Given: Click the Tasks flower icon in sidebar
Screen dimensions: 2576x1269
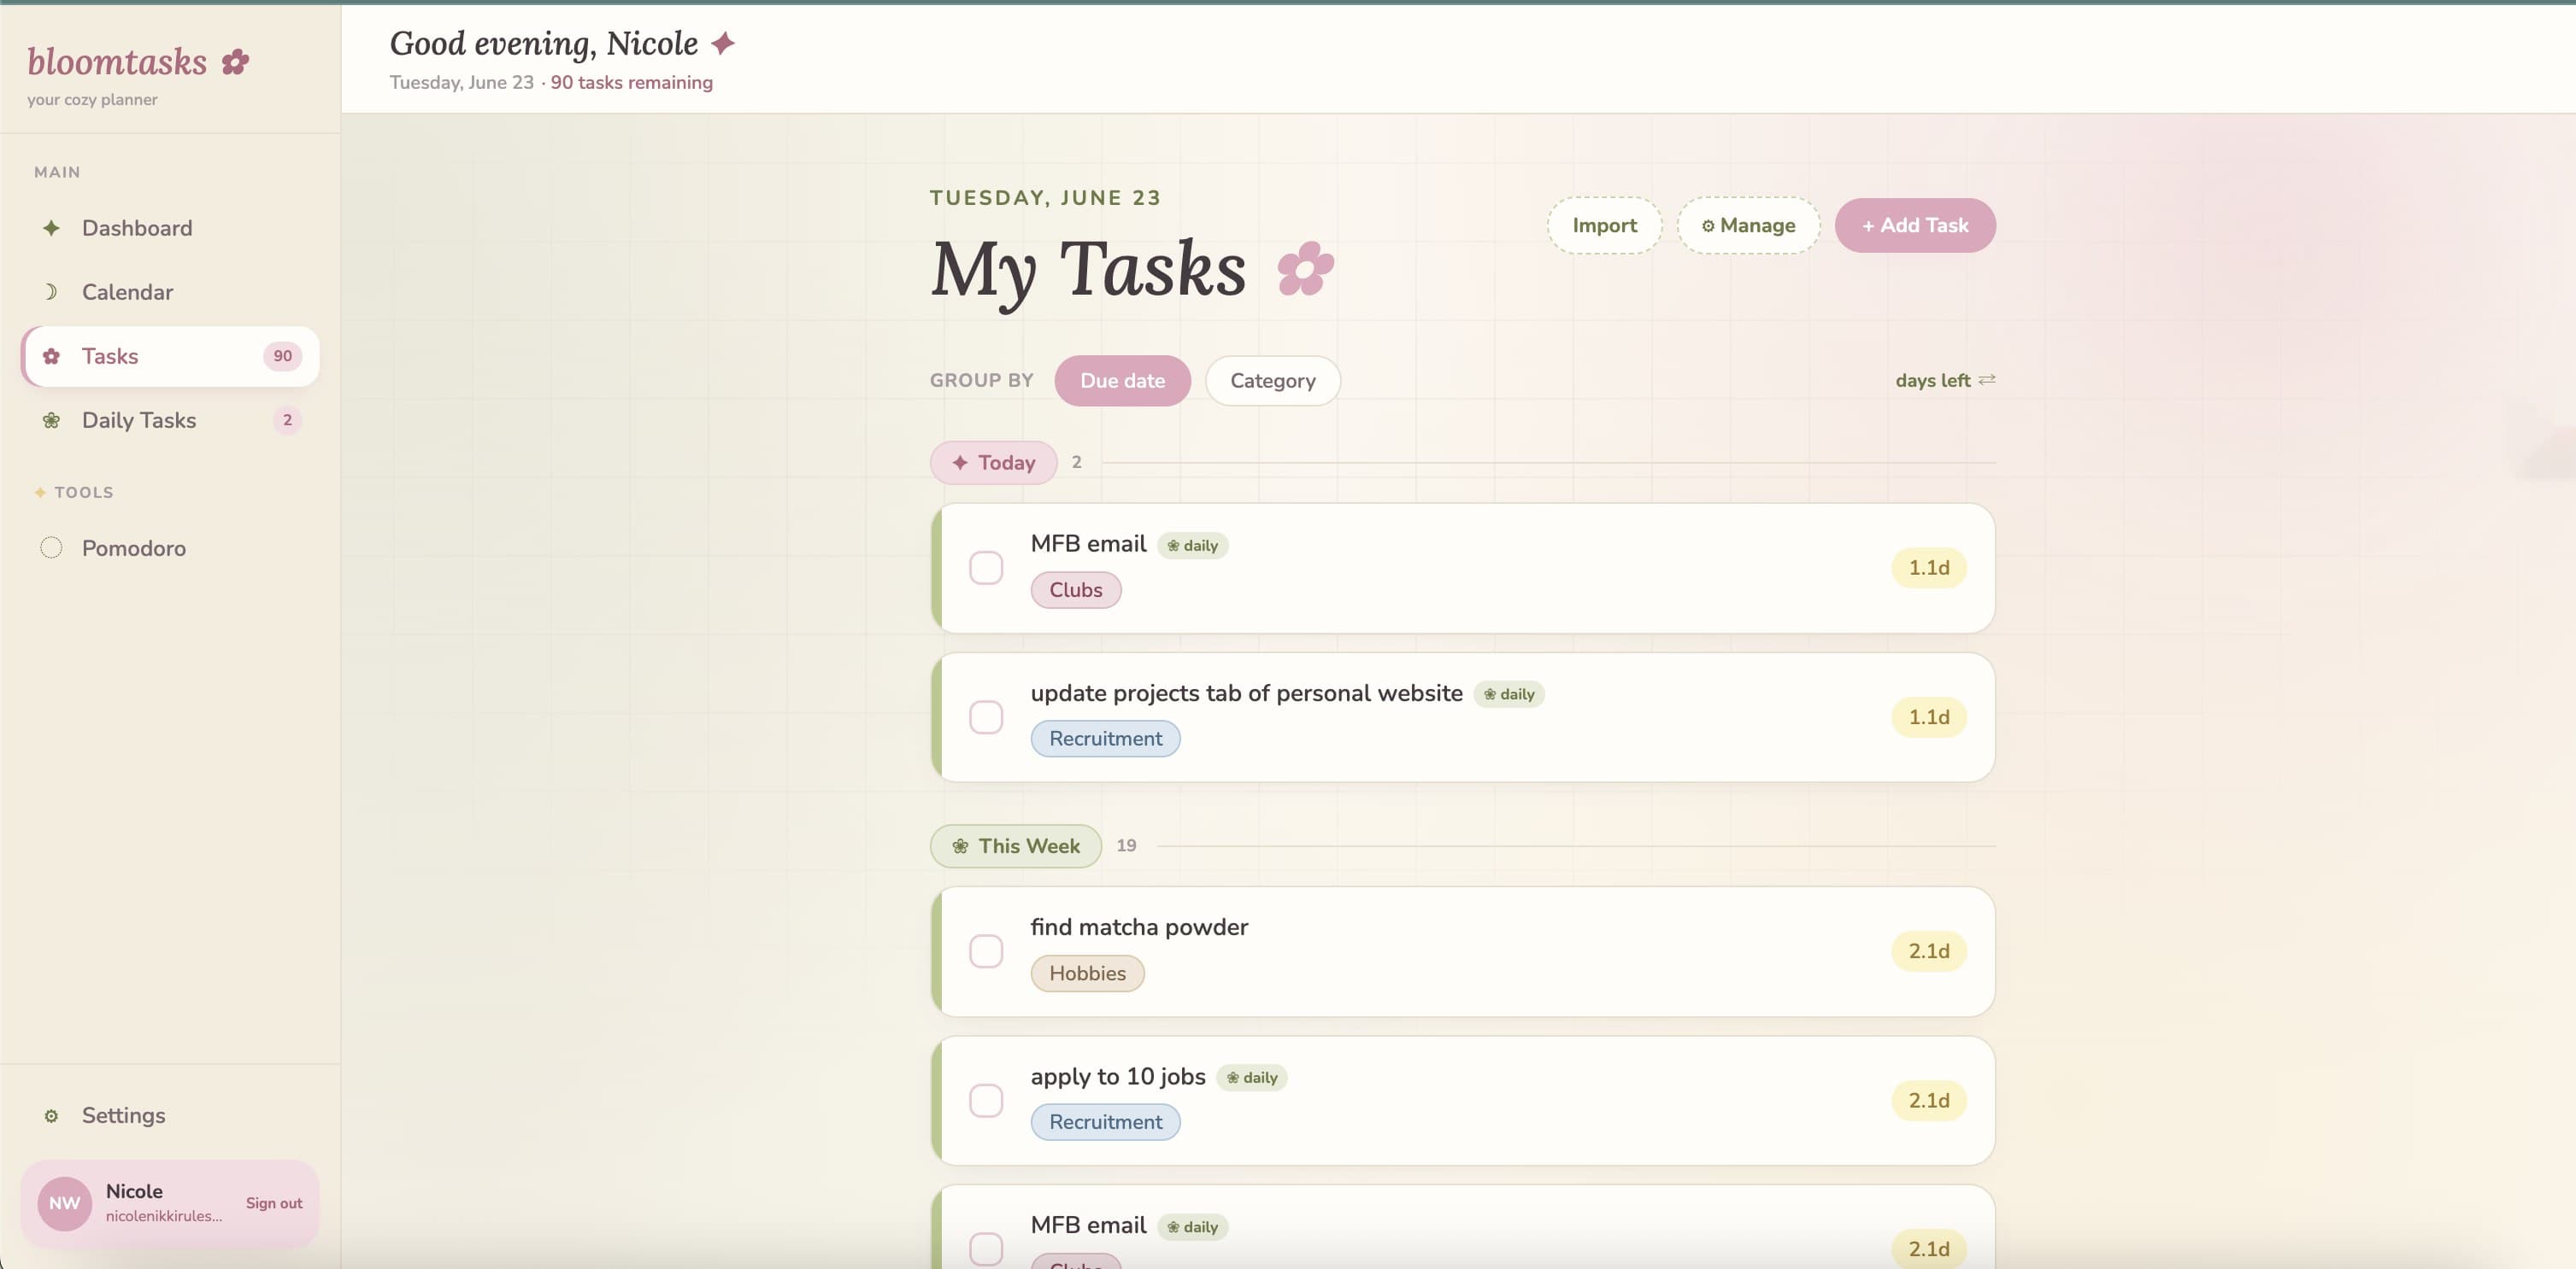Looking at the screenshot, I should point(51,356).
